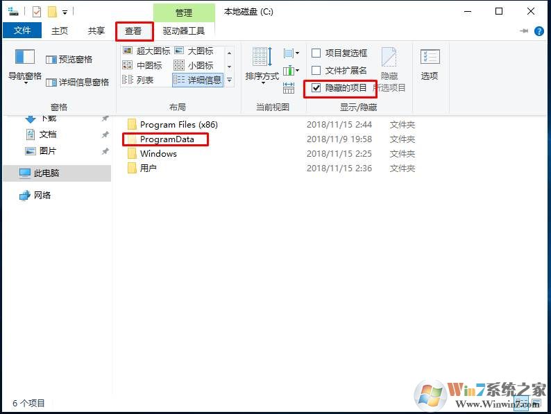Image resolution: width=551 pixels, height=414 pixels.
Task: Choose 大图标 layout
Action: (x=194, y=51)
